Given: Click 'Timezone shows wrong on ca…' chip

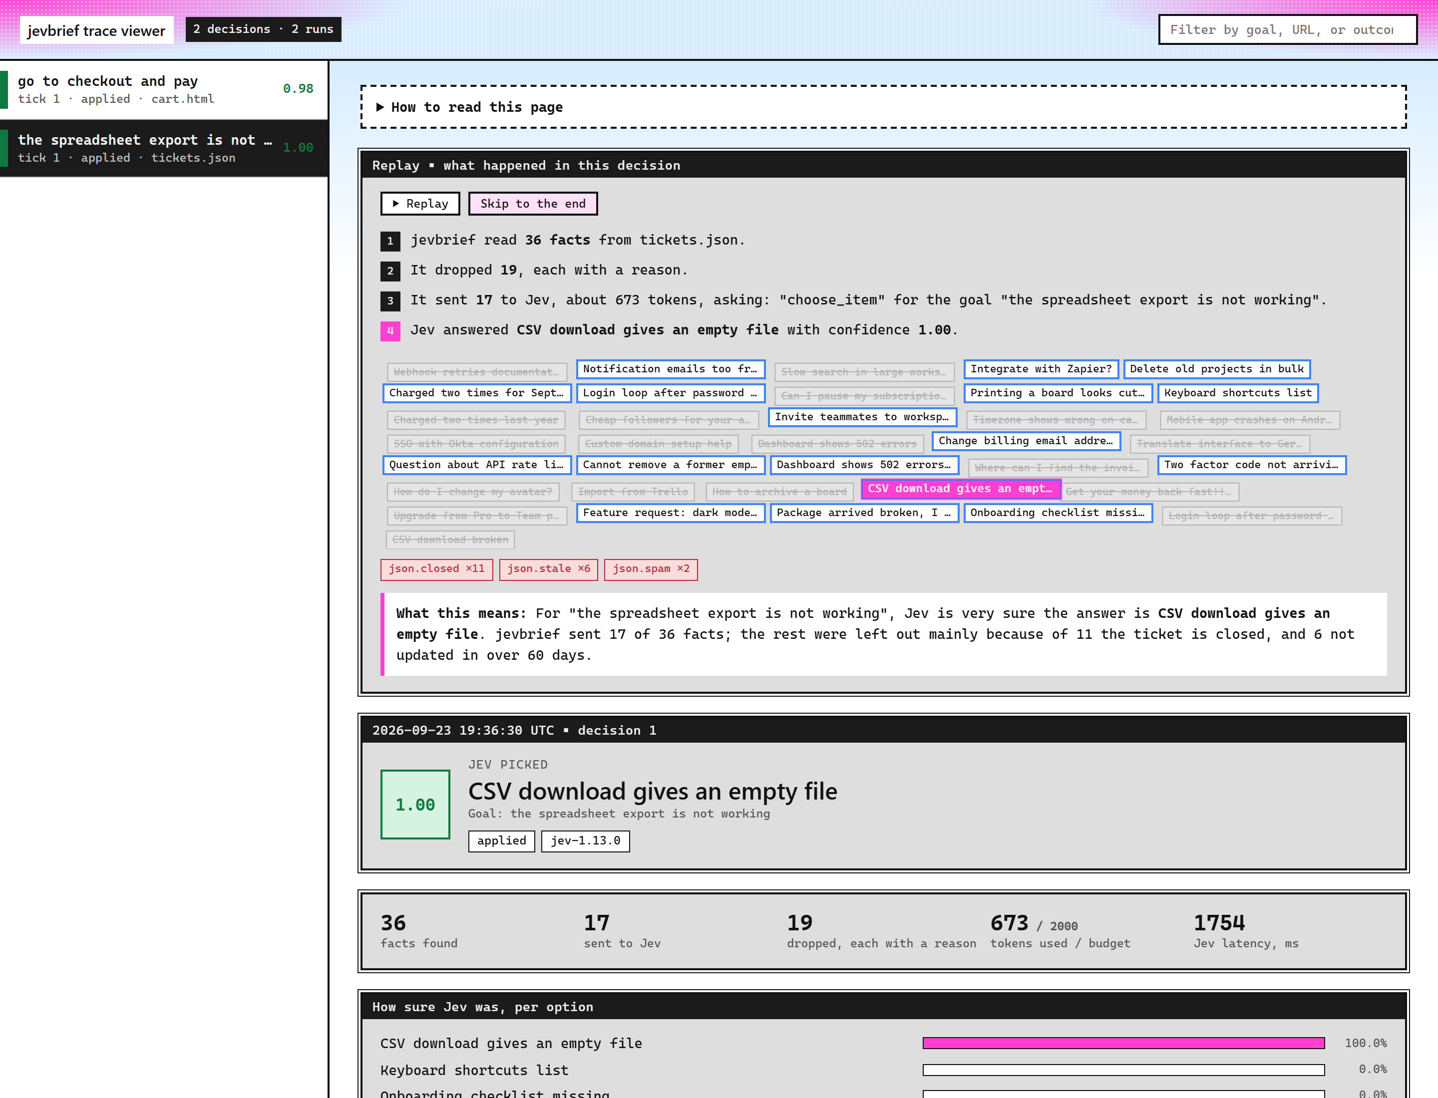Looking at the screenshot, I should (1056, 420).
